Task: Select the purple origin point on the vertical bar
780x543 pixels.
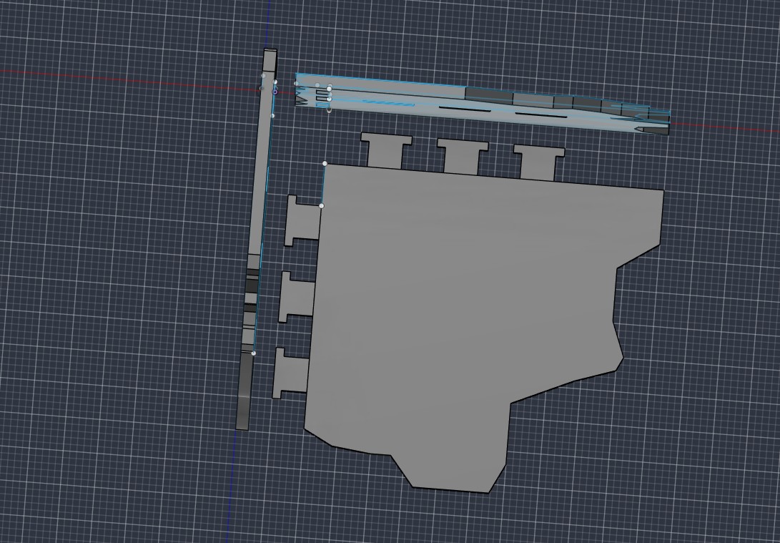Action: (x=275, y=92)
